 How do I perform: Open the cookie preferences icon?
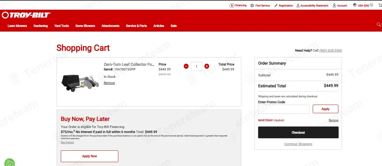click(x=9, y=163)
